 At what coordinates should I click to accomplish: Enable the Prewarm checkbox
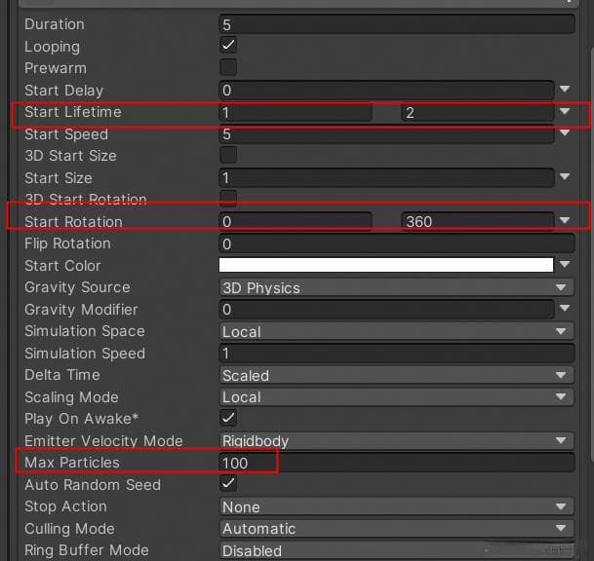pos(228,67)
